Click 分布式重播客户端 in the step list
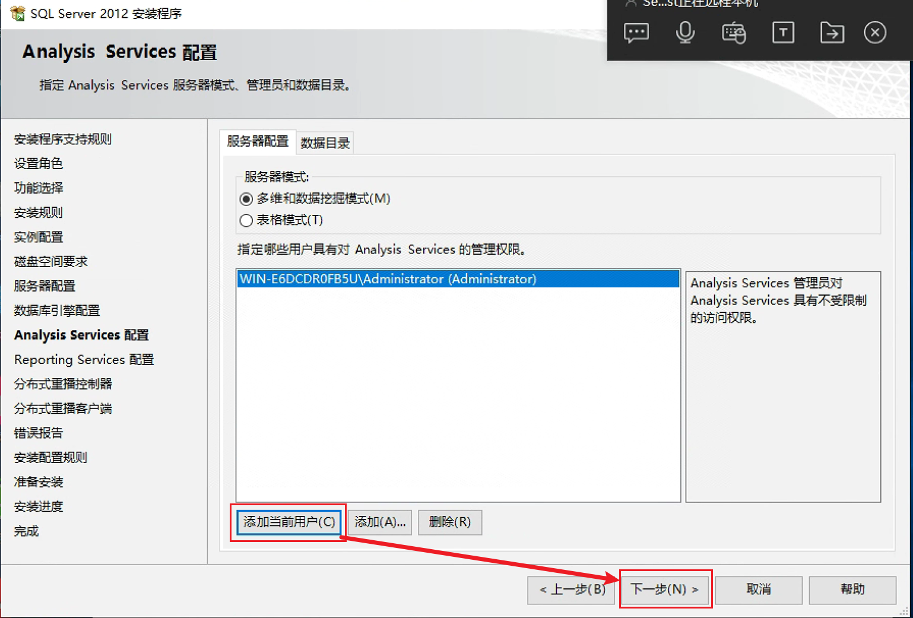This screenshot has width=913, height=618. pos(64,408)
